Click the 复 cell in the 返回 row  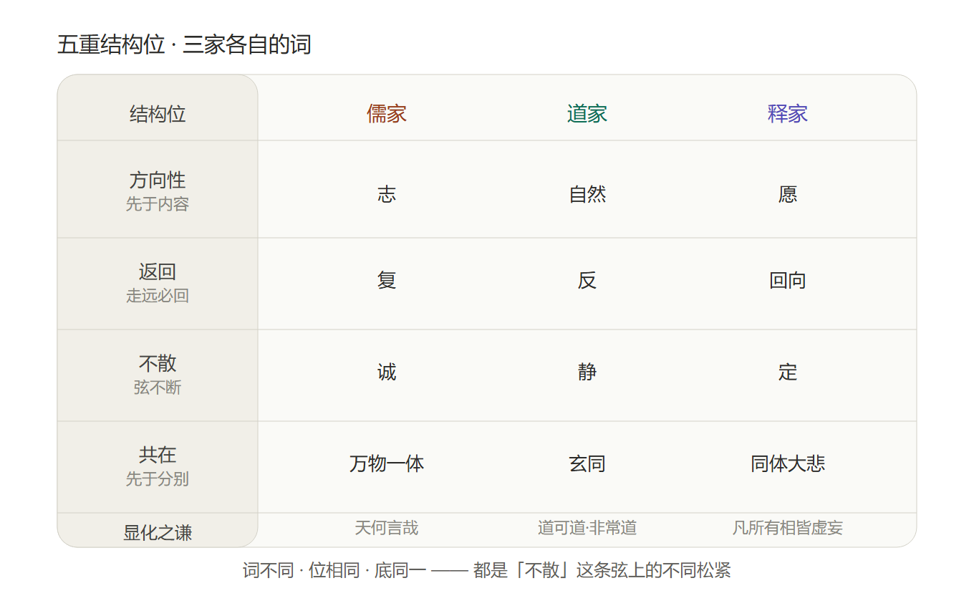[x=387, y=280]
